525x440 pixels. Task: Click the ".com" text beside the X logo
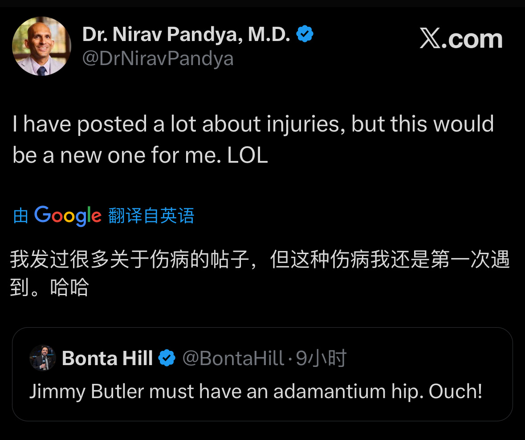[x=475, y=40]
